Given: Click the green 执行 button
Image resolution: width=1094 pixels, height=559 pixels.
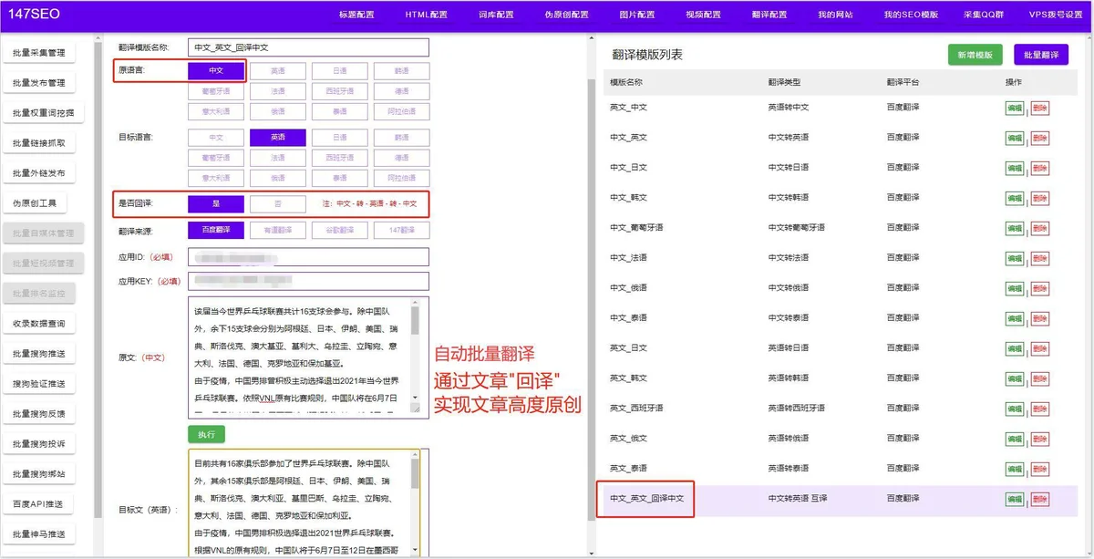Looking at the screenshot, I should (x=206, y=434).
